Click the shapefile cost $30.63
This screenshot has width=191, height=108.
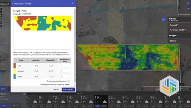[67, 85]
